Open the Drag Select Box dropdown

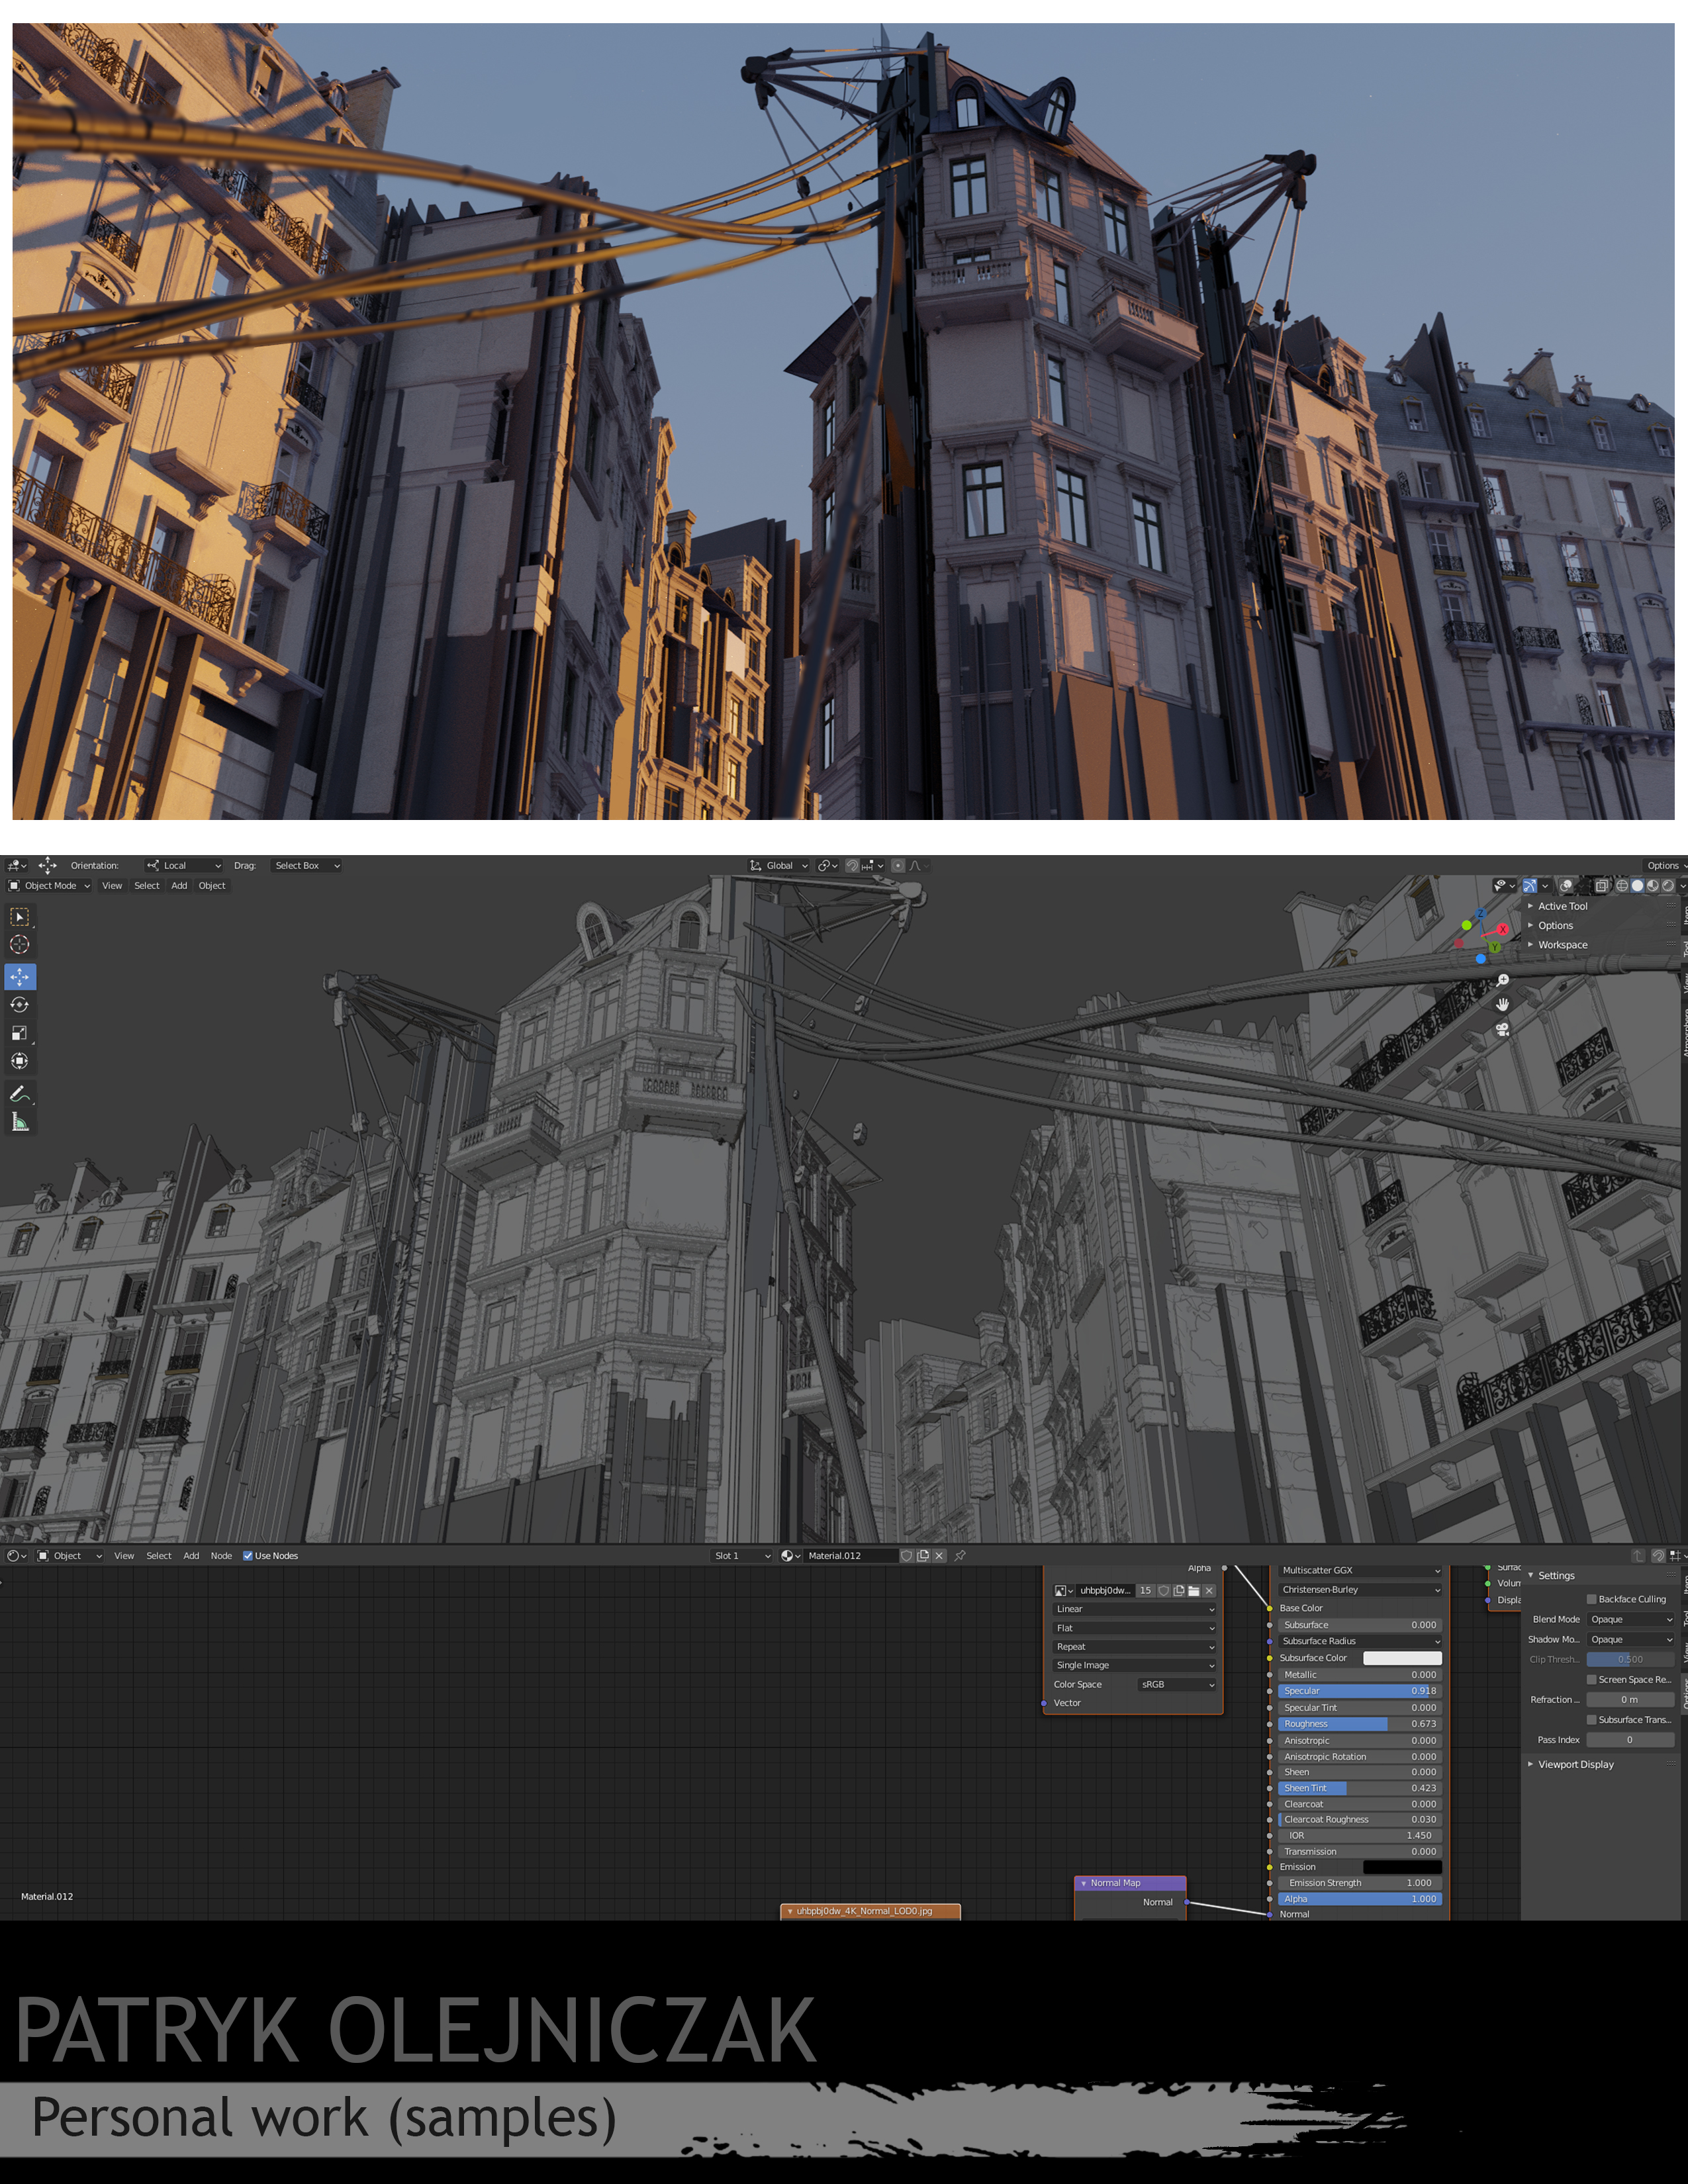tap(306, 865)
